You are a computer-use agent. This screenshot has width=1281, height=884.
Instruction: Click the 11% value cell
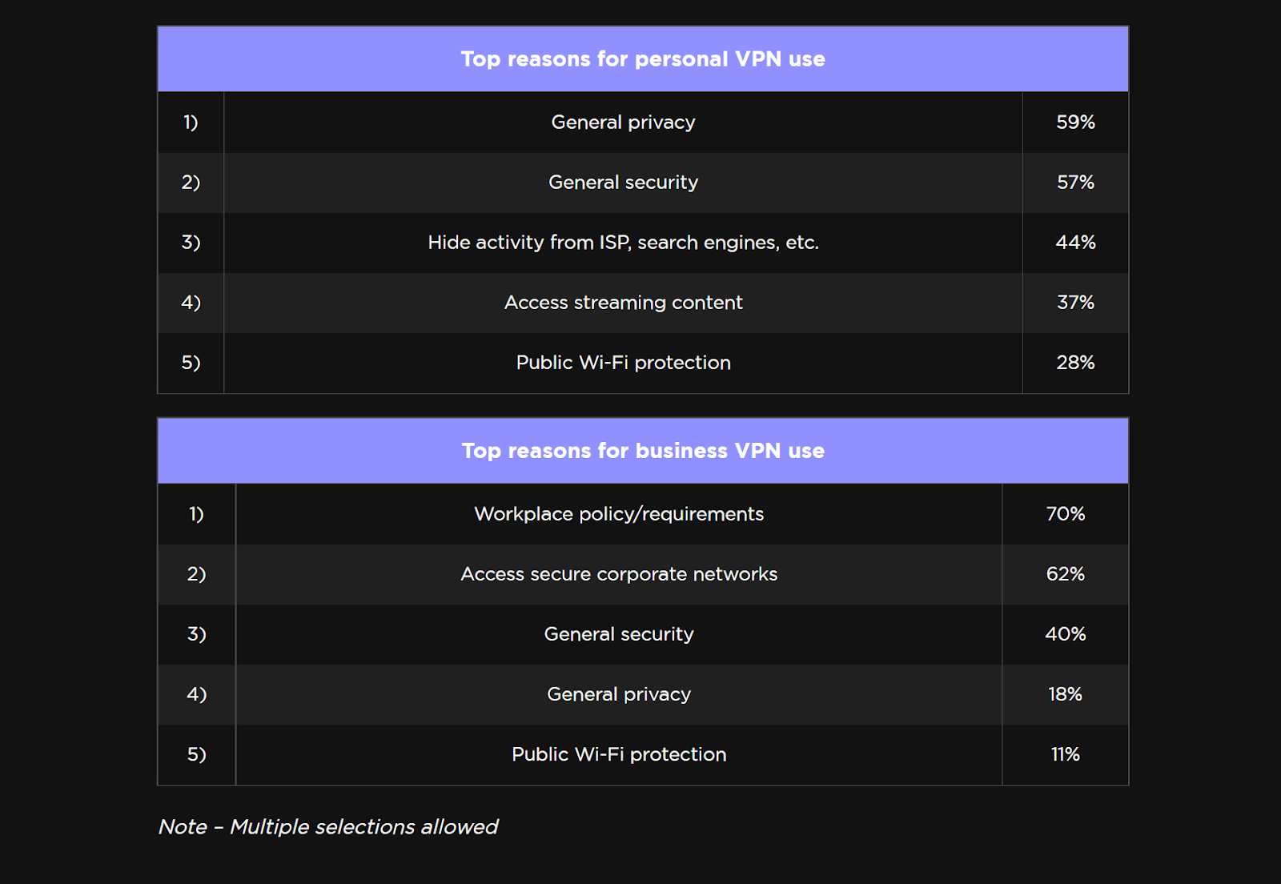(1065, 754)
